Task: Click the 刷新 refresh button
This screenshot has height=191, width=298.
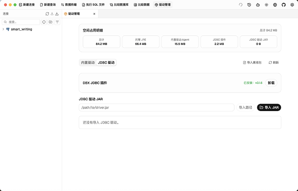Action: point(273,63)
